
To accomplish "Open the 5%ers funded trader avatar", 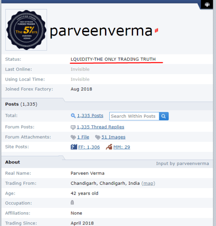I will (x=26, y=30).
